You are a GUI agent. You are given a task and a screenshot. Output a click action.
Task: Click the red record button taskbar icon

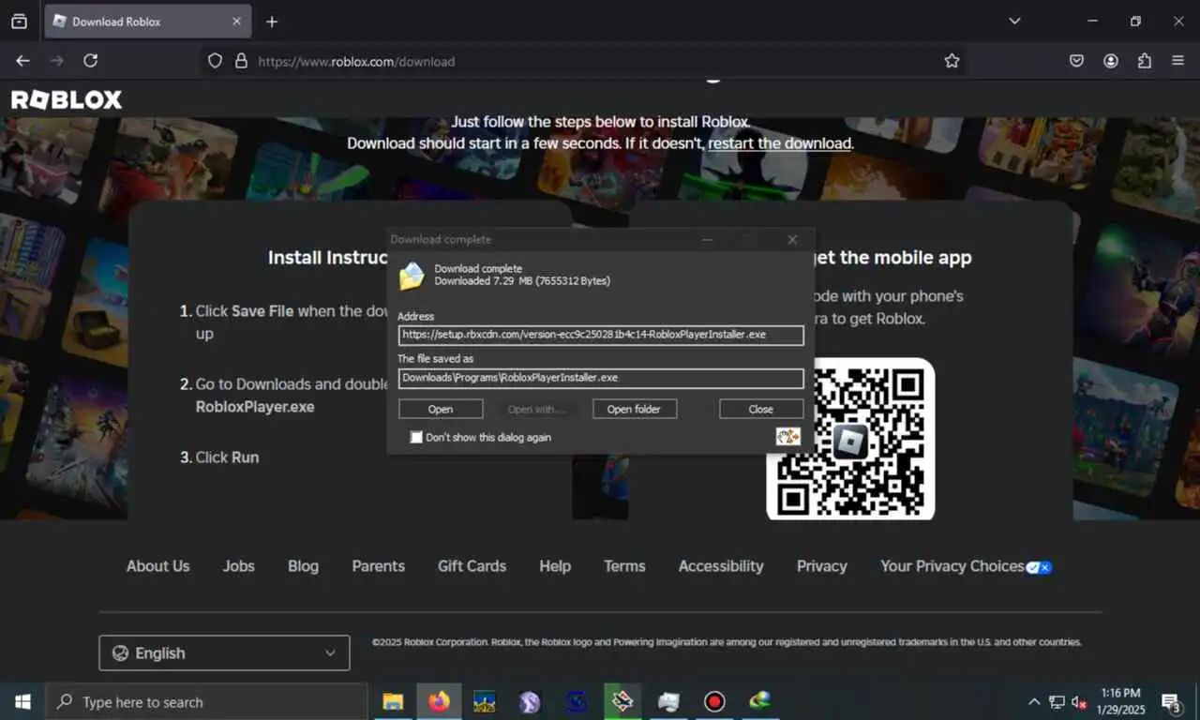(x=714, y=701)
